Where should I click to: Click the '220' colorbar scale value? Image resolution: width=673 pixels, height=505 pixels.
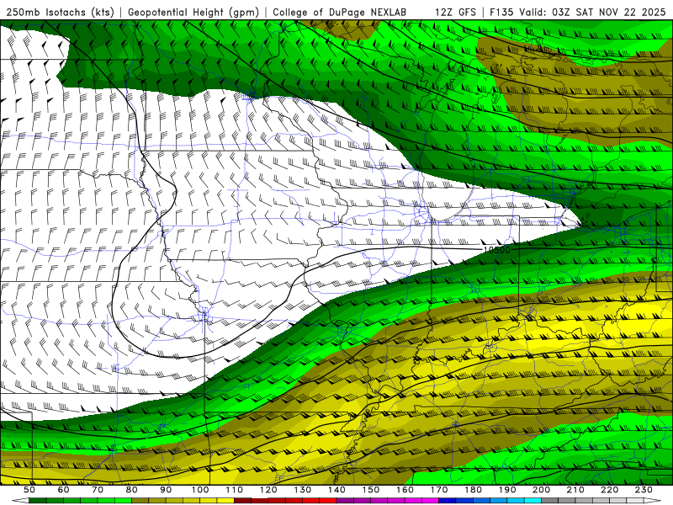[610, 490]
